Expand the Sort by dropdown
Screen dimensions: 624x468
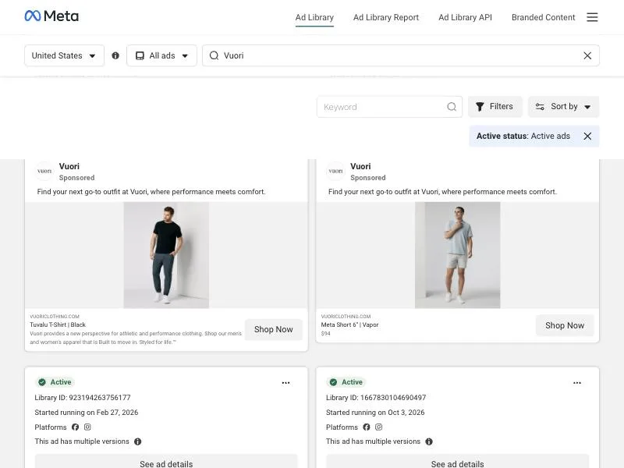(563, 107)
